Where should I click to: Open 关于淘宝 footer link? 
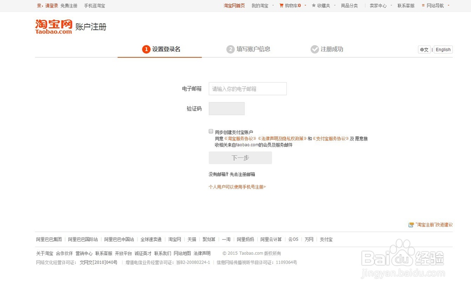coord(45,253)
